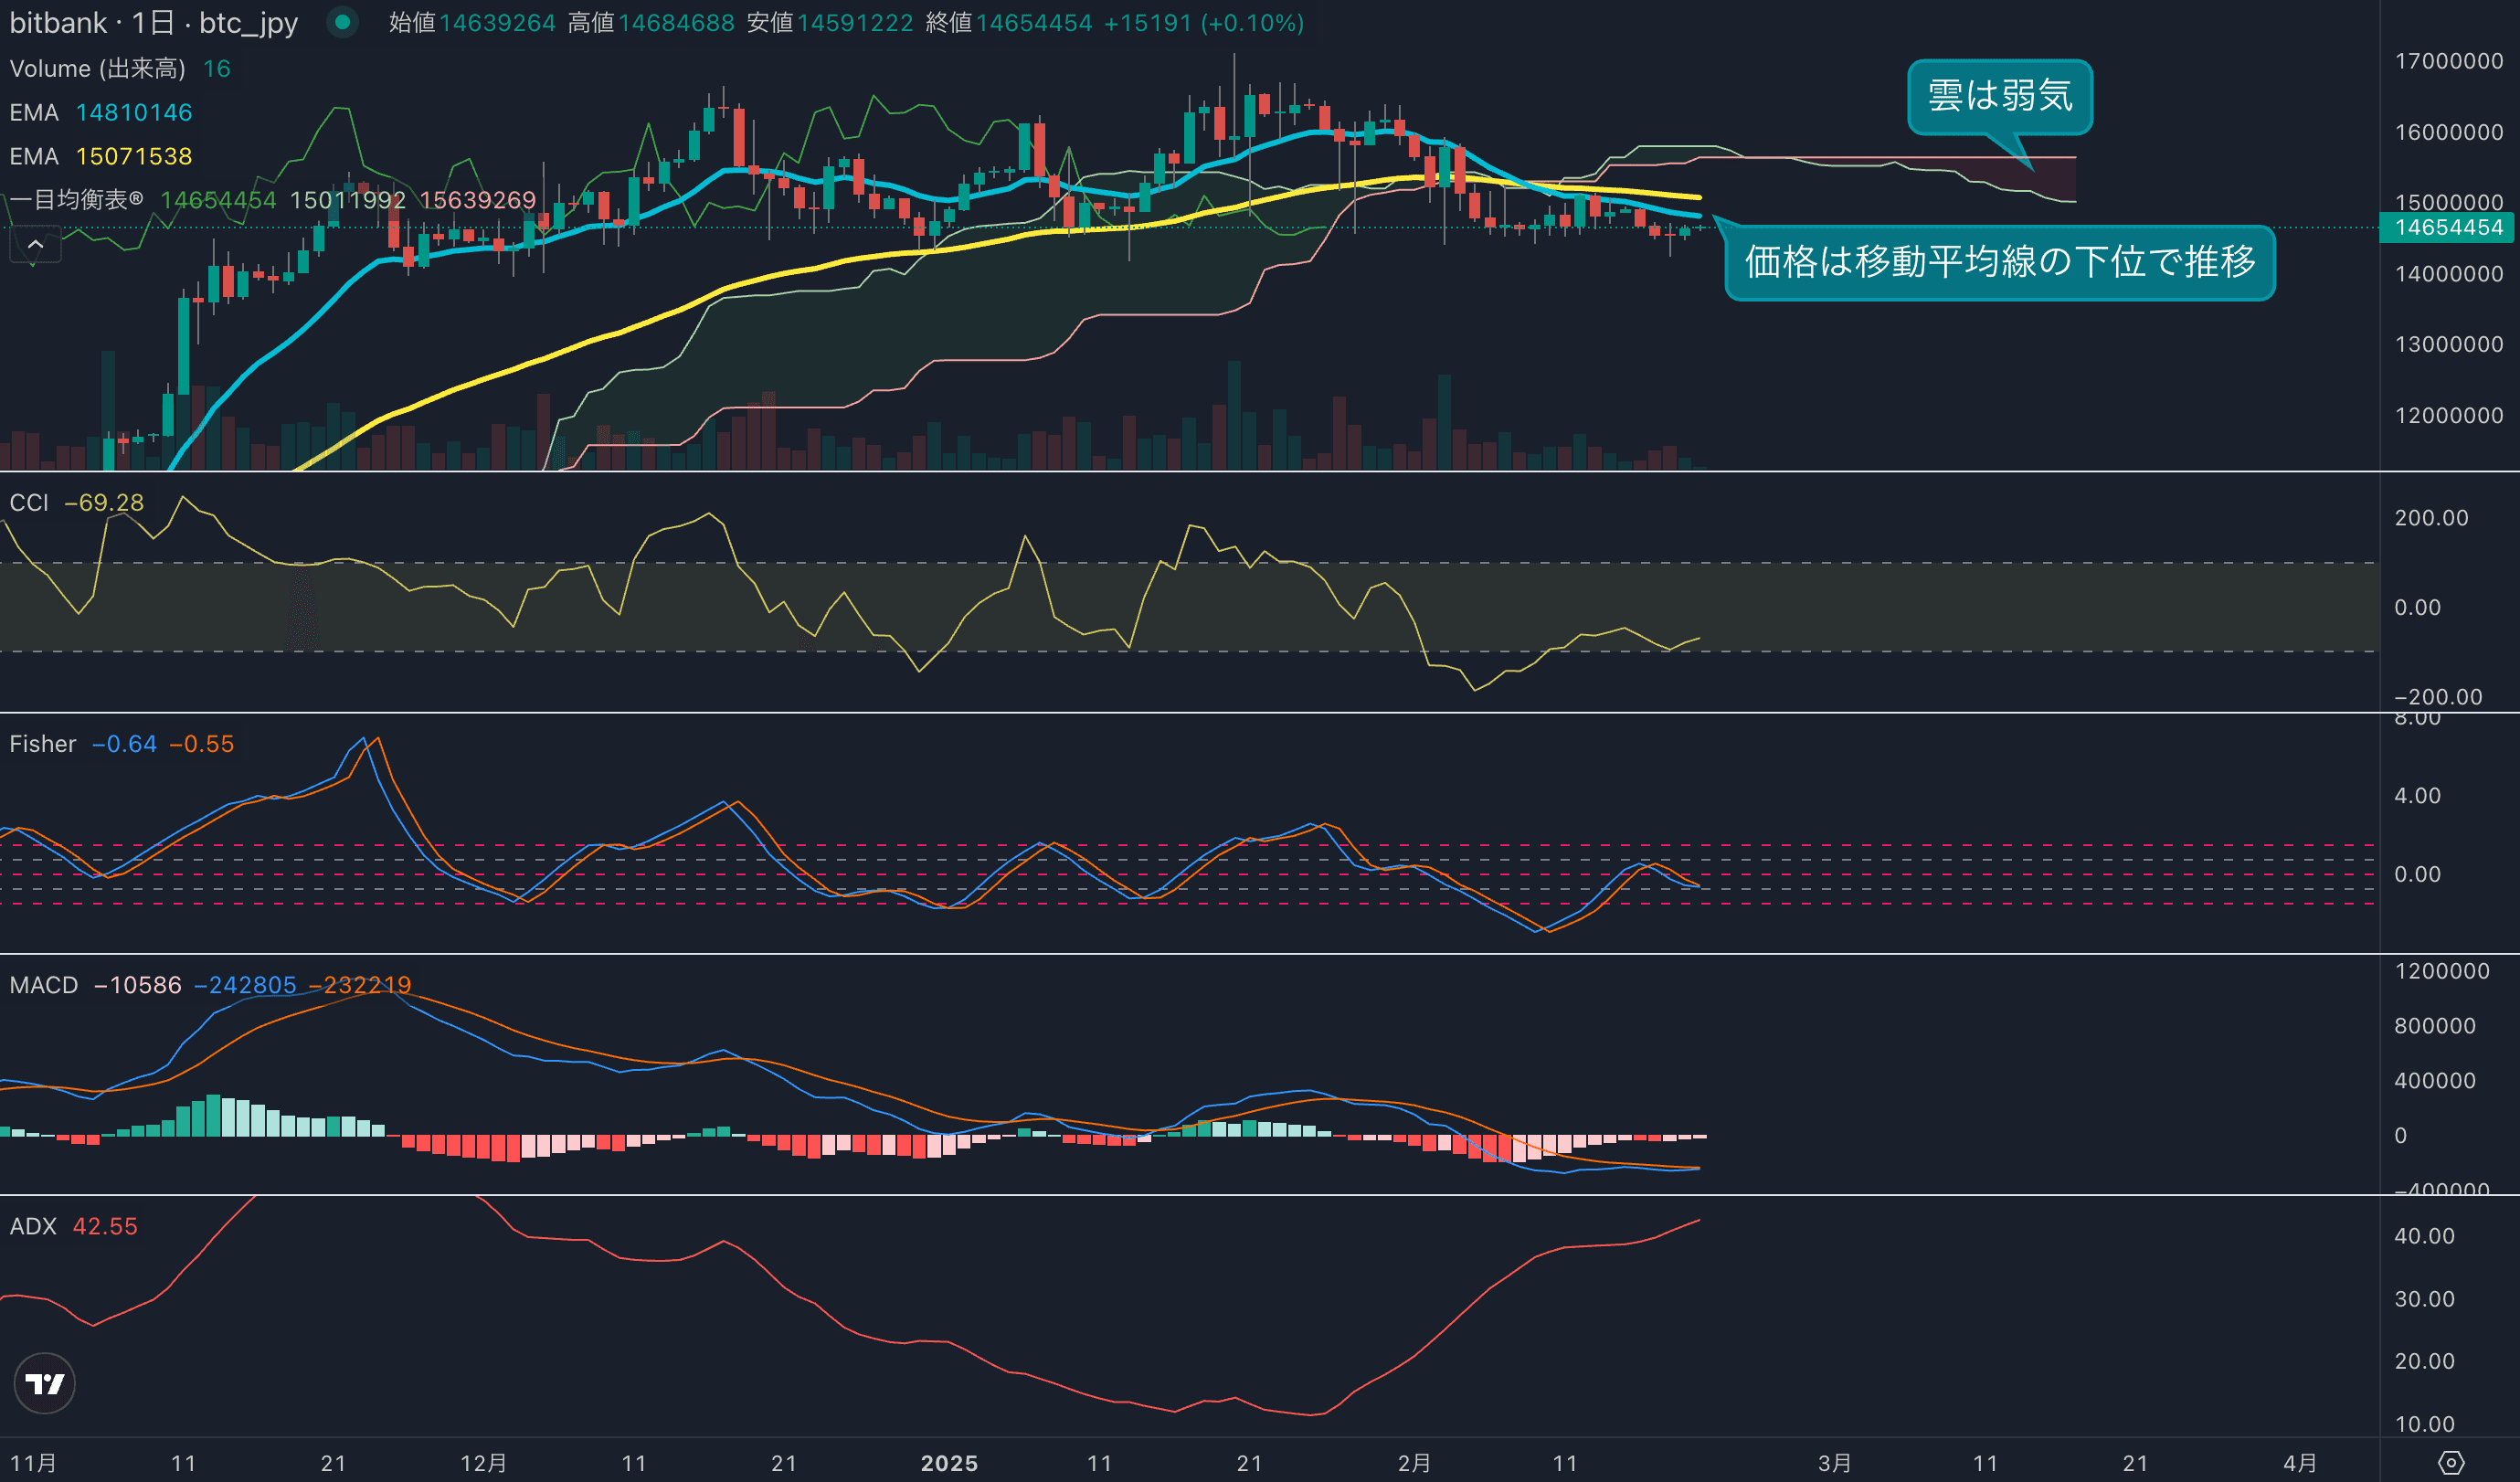Select the 雲は弱気 callout annotation
Screen dimensions: 2520x1482
1999,96
